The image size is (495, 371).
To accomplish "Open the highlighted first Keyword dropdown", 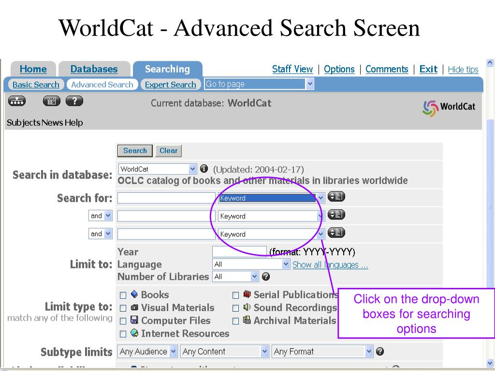I will (271, 198).
